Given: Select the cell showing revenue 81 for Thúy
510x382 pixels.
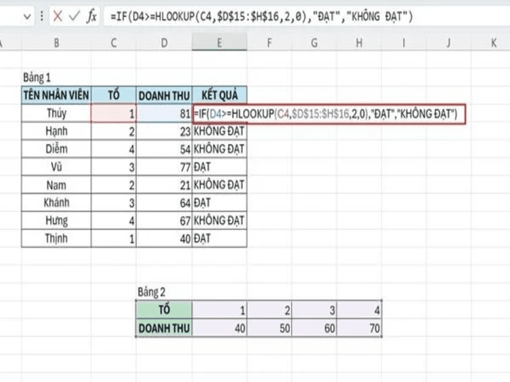Looking at the screenshot, I should pyautogui.click(x=164, y=113).
